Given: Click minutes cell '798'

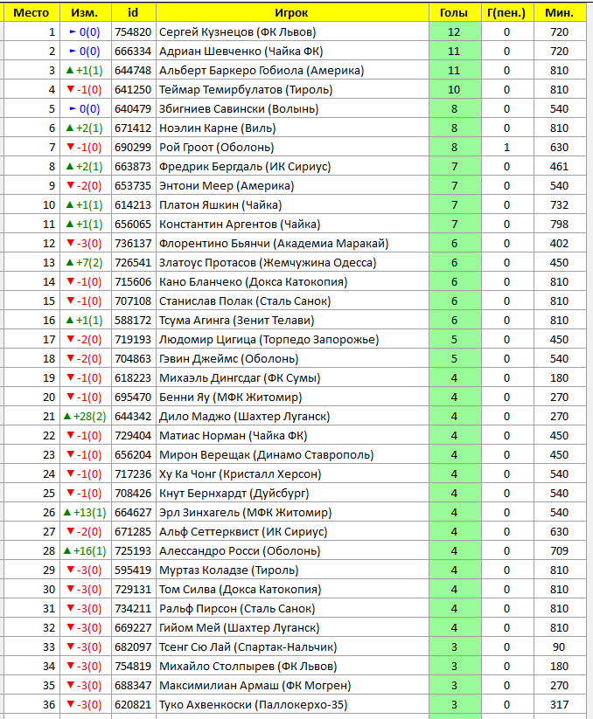Looking at the screenshot, I should [560, 225].
